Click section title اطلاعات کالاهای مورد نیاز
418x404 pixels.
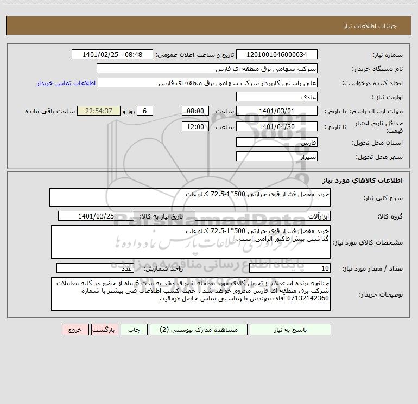pos(362,181)
